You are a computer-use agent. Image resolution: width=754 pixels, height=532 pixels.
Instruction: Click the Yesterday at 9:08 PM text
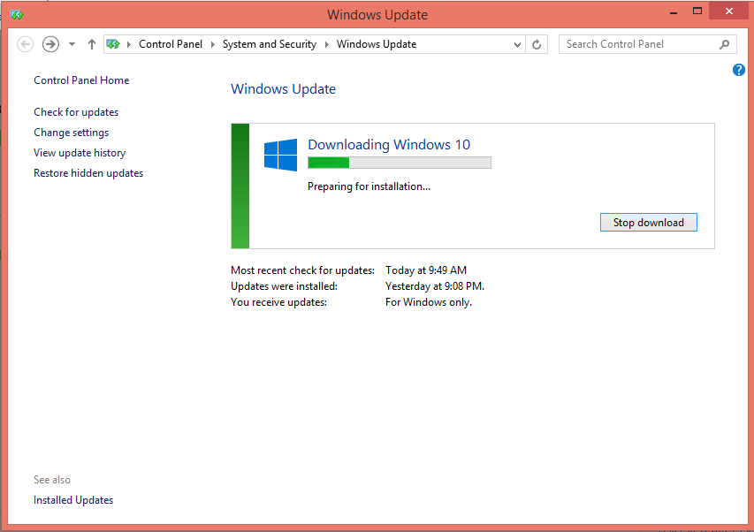pos(435,286)
